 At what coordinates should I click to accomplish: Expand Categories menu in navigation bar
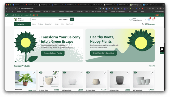pyautogui.click(x=49, y=24)
